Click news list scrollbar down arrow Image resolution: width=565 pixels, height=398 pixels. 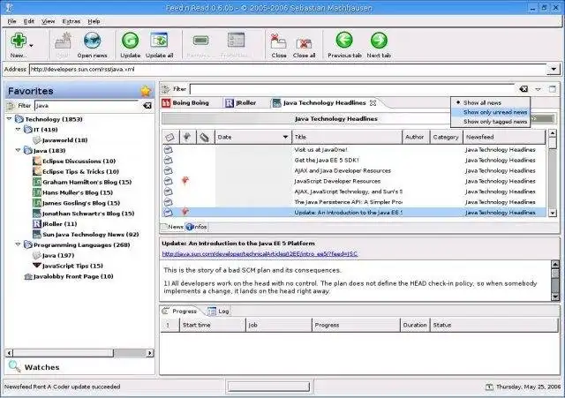[553, 213]
